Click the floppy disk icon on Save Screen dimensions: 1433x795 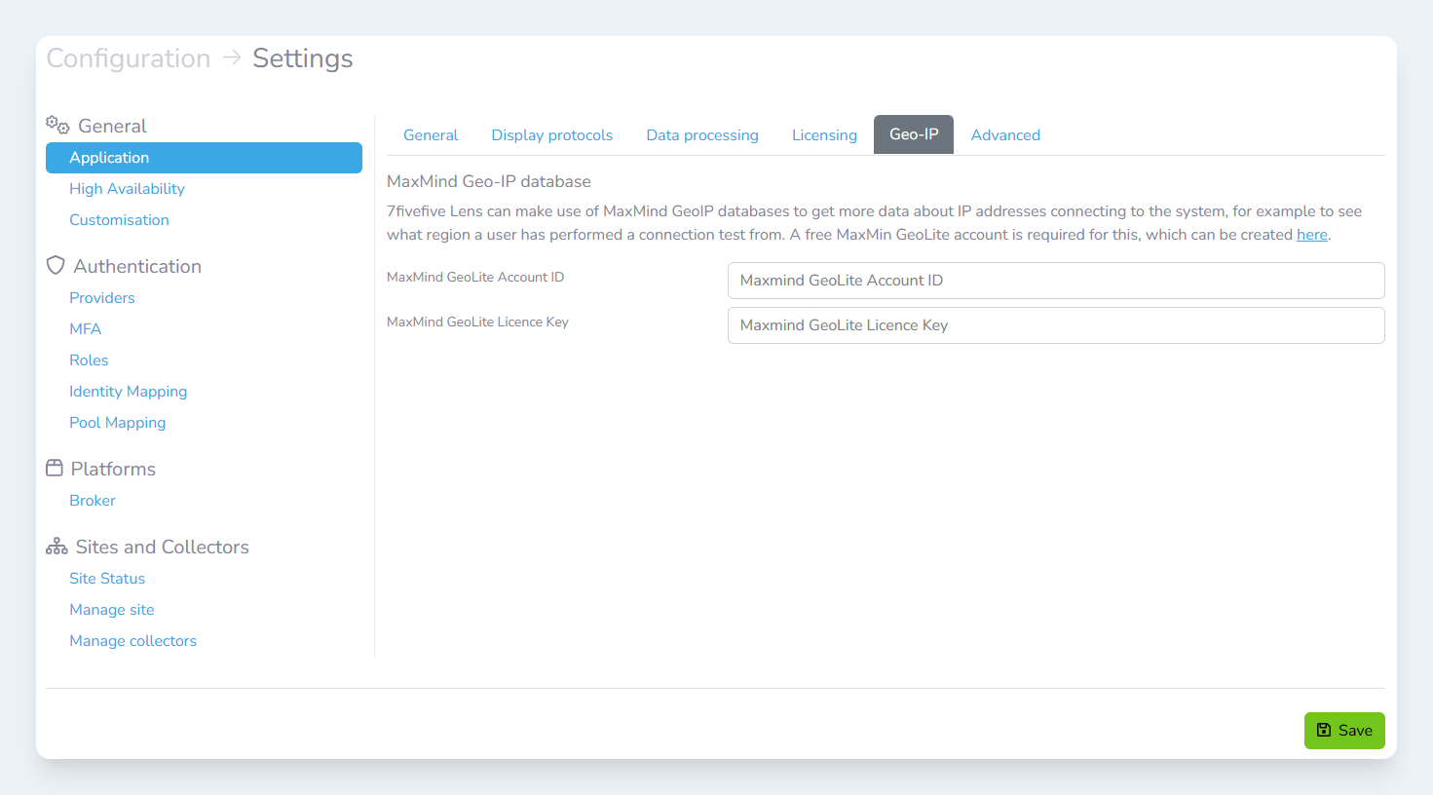1324,730
